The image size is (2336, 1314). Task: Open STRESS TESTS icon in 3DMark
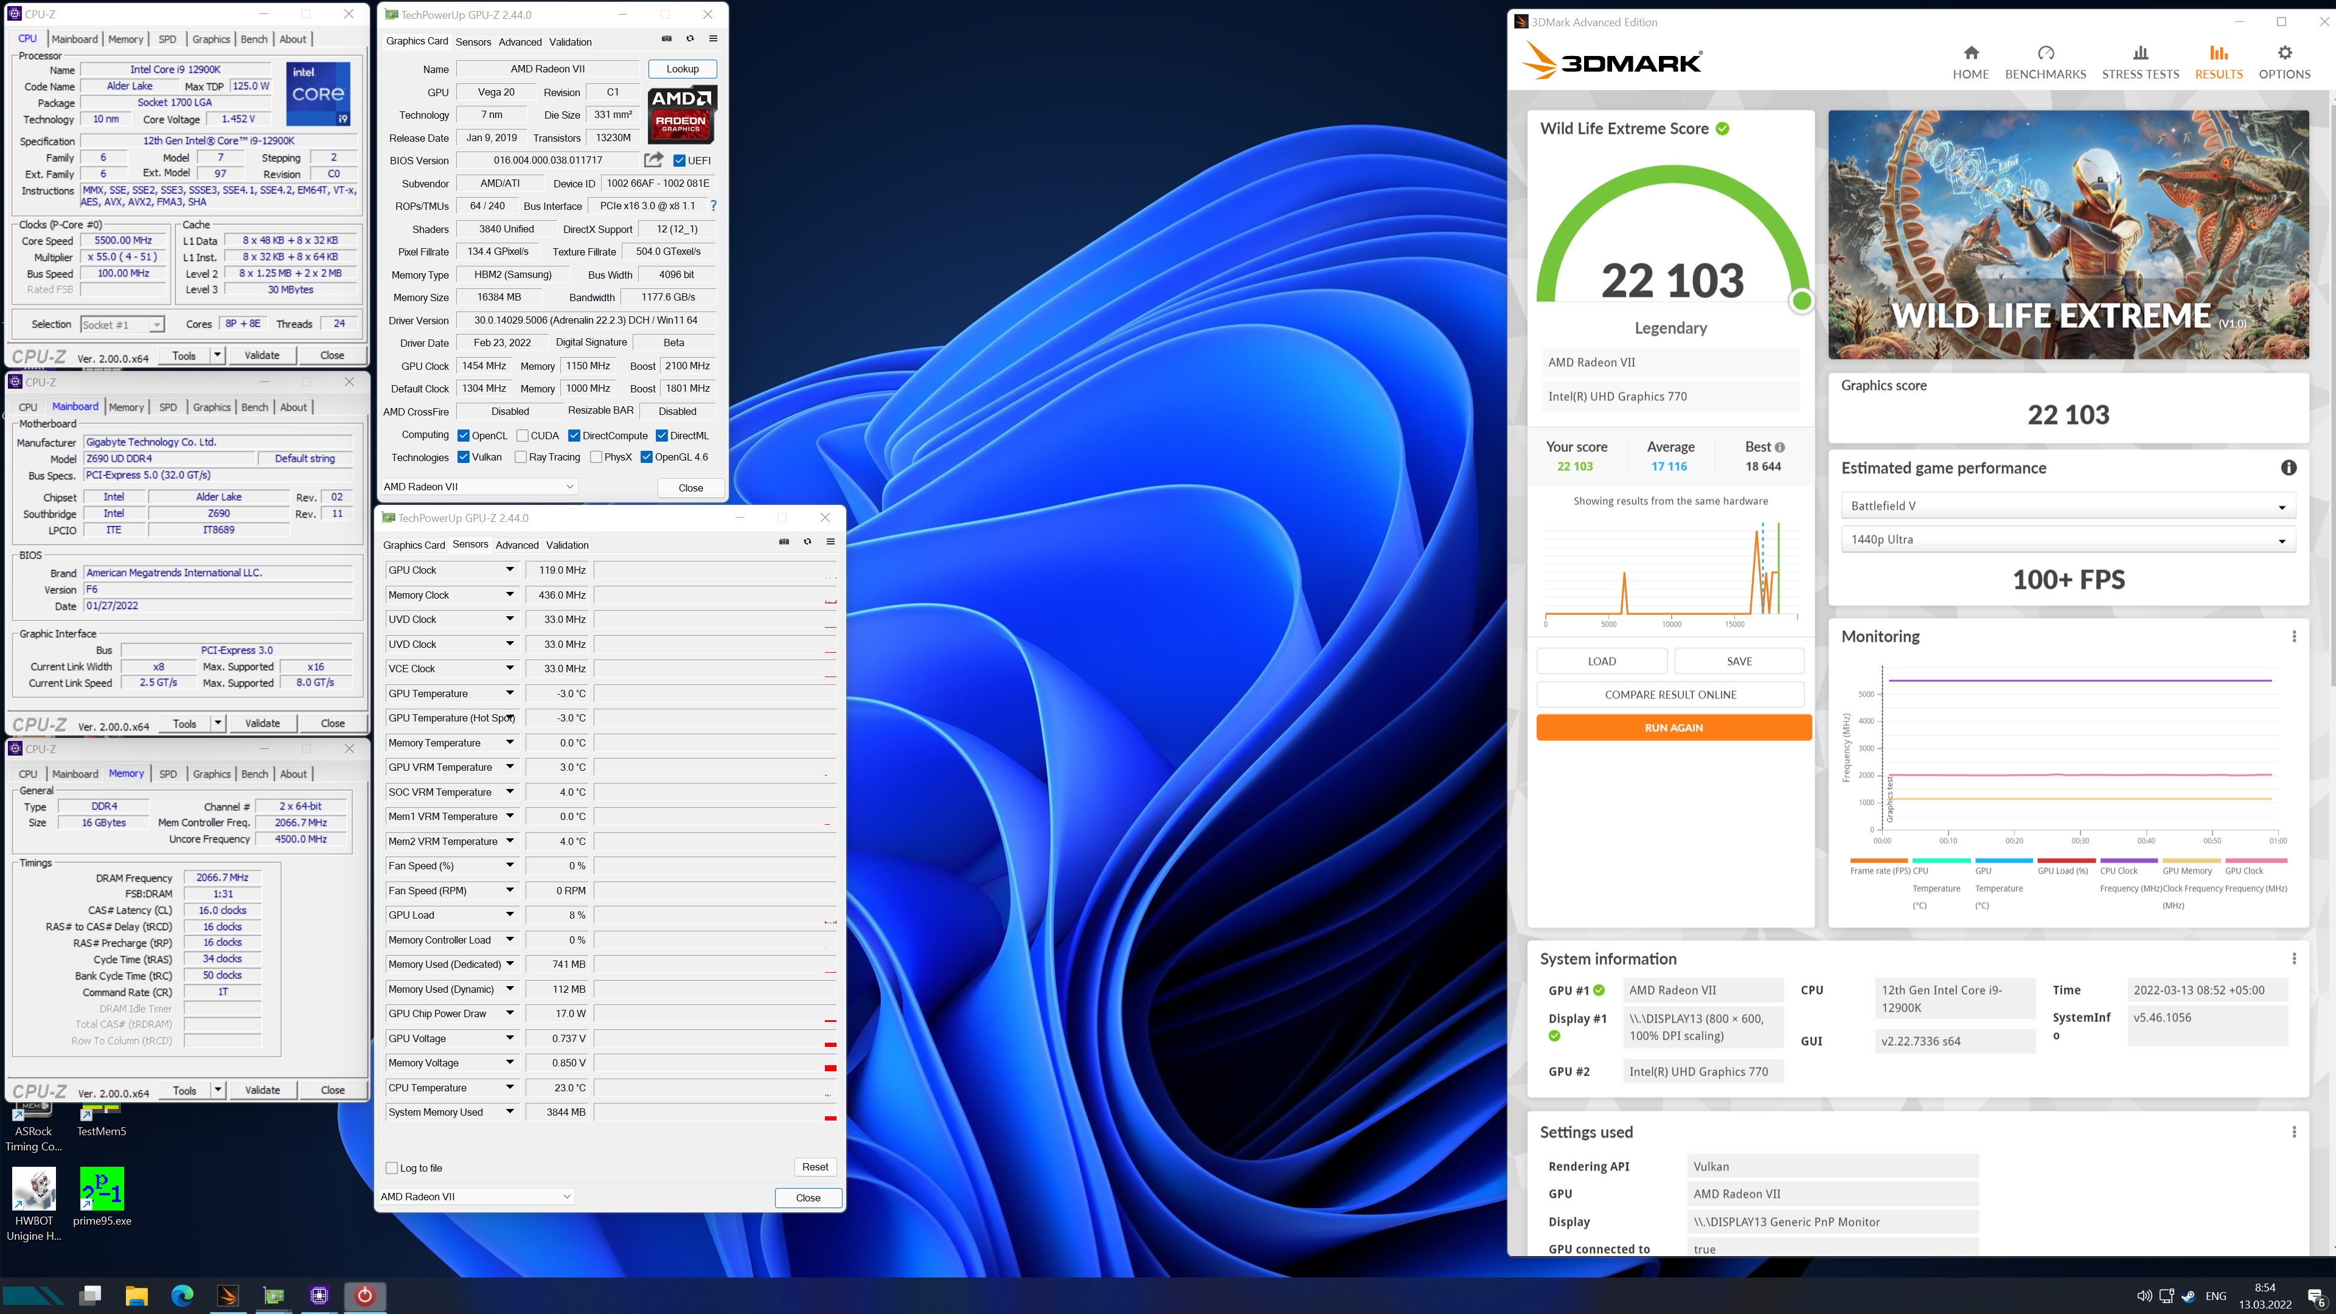click(2140, 52)
